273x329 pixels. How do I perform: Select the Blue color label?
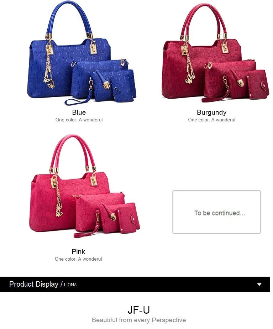(x=79, y=112)
